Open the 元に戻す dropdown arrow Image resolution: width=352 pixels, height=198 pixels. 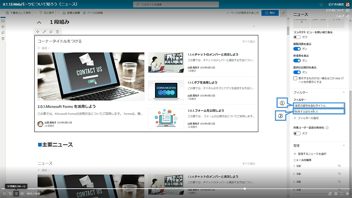point(58,13)
